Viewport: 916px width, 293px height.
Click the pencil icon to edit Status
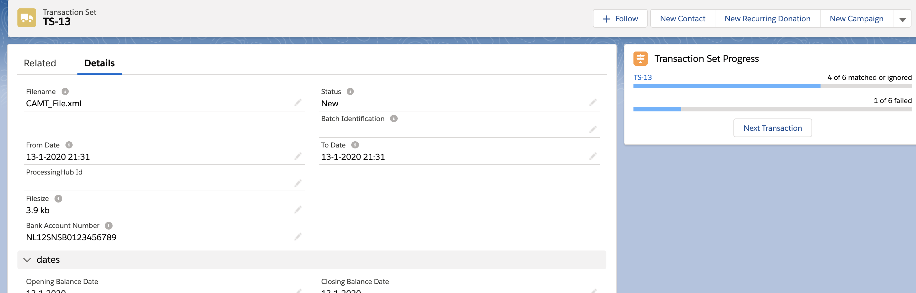tap(593, 102)
